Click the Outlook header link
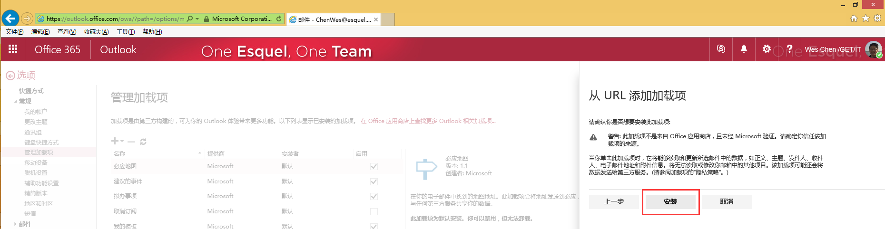Image resolution: width=885 pixels, height=229 pixels. (118, 49)
